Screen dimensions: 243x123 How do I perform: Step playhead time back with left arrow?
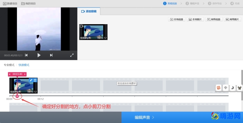point(10,74)
